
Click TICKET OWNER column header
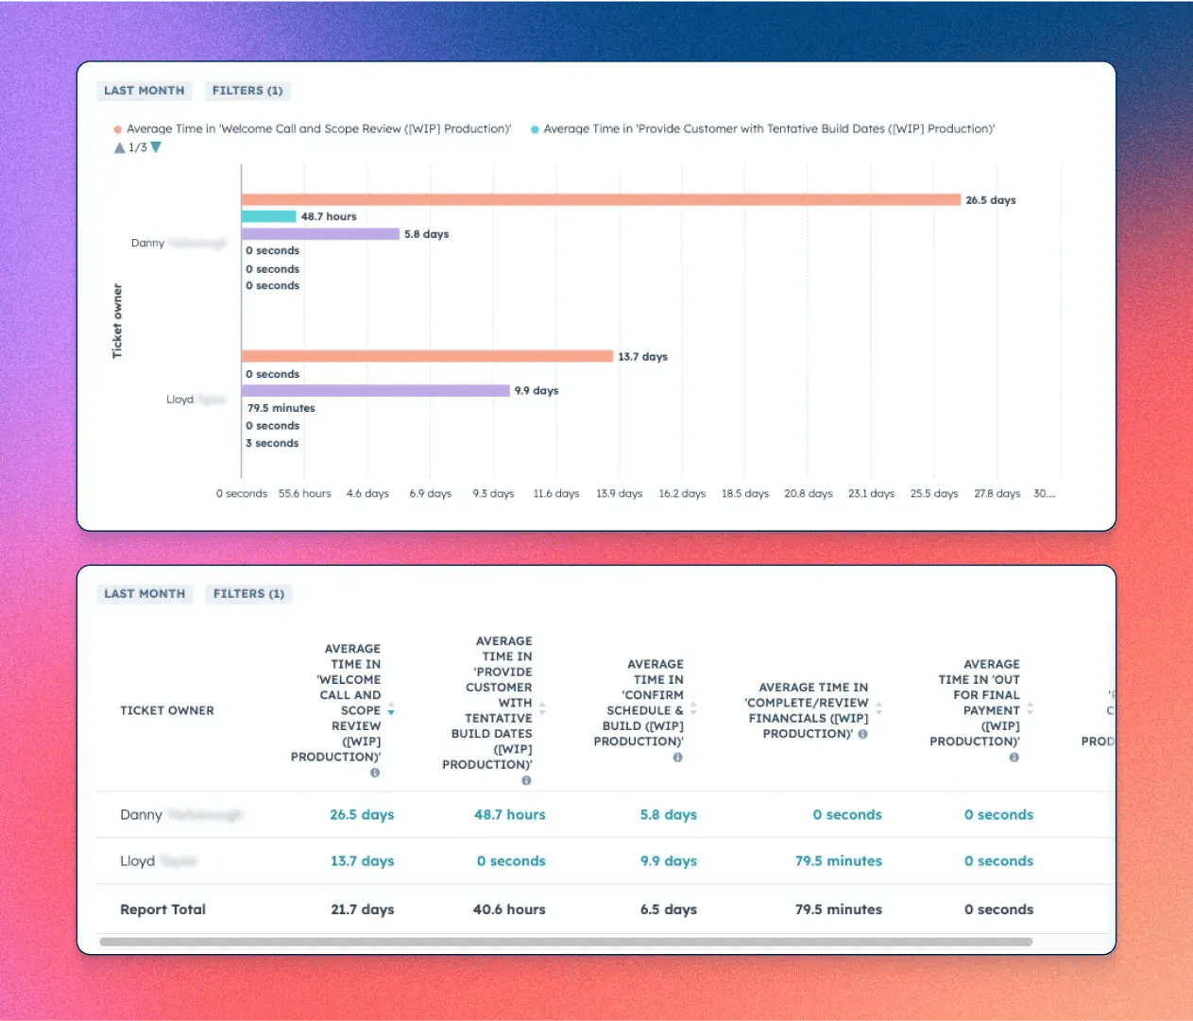point(167,710)
